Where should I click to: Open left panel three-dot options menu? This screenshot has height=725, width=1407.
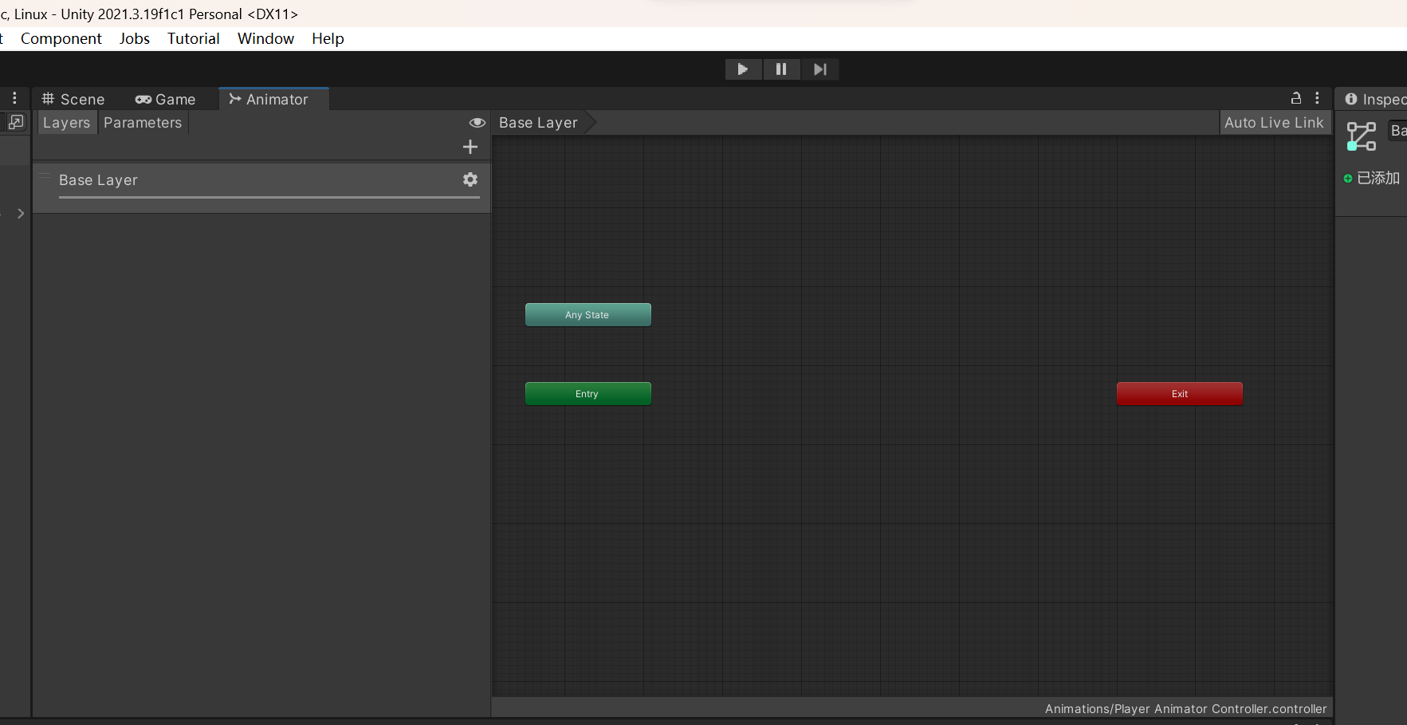pos(14,98)
